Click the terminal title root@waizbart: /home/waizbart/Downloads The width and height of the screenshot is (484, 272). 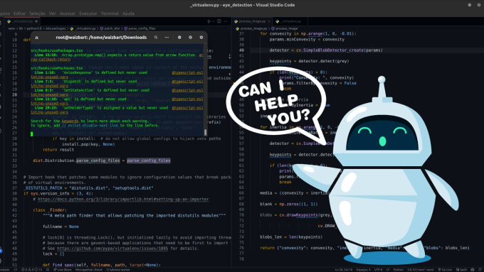101,37
